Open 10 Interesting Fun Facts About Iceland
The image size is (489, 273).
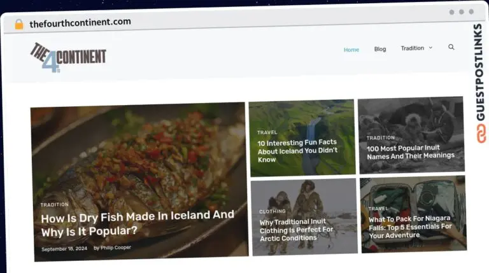(297, 151)
